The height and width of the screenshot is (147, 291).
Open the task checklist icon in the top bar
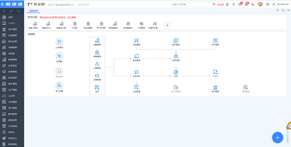(234, 5)
